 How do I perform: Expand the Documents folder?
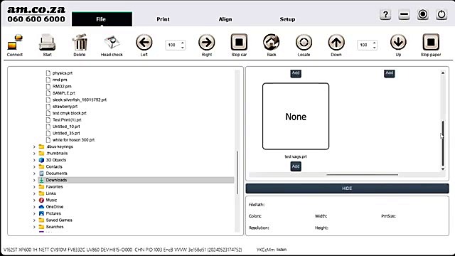(34, 174)
